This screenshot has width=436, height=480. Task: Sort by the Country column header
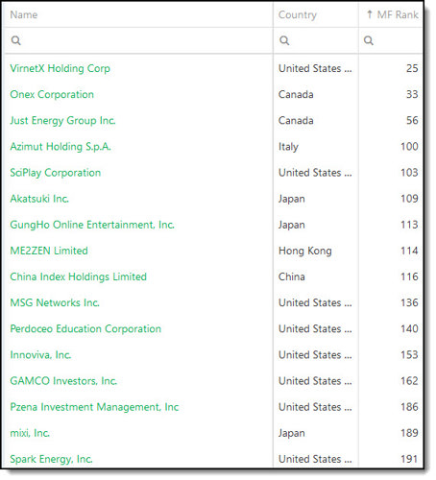298,14
